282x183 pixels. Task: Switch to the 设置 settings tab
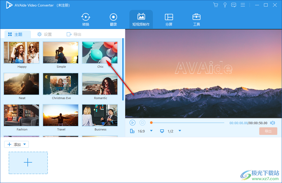tap(44, 34)
